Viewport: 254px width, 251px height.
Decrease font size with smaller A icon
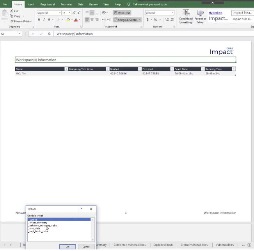coord(79,13)
